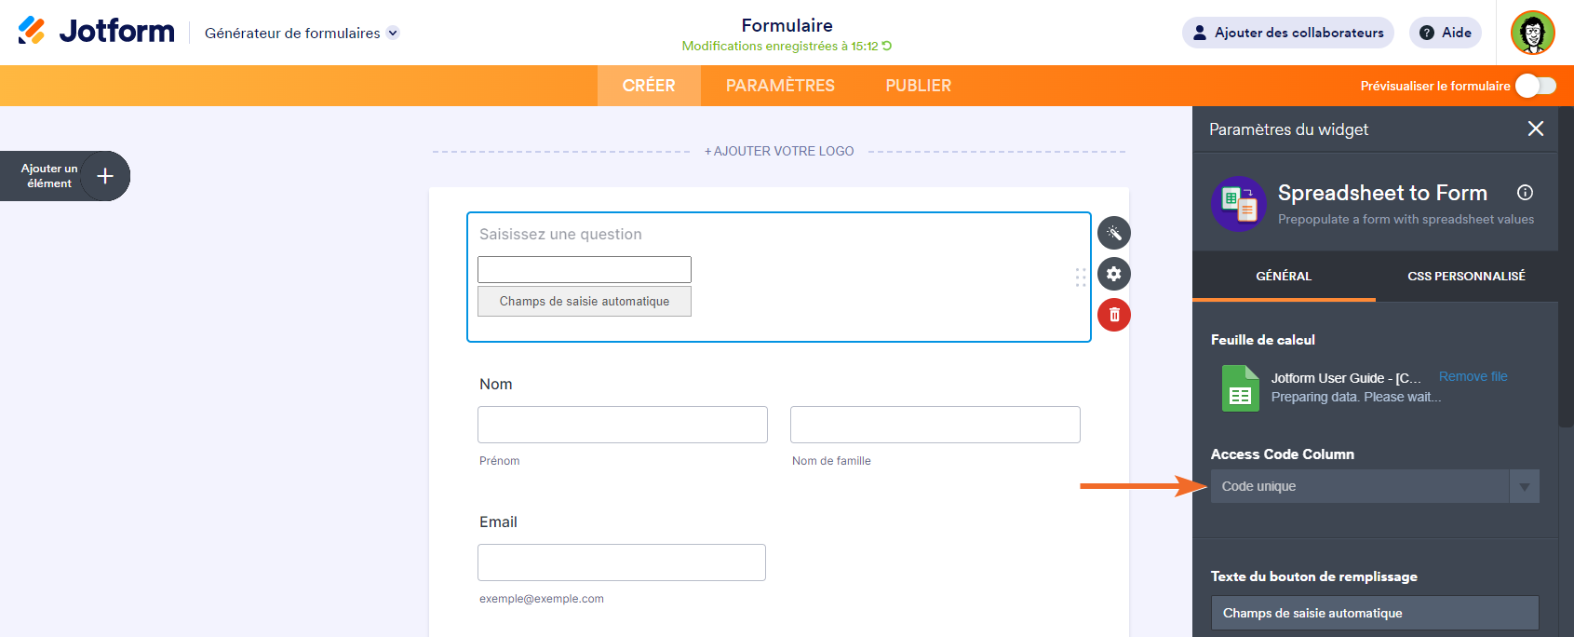Click the revert changes icon

click(x=887, y=46)
